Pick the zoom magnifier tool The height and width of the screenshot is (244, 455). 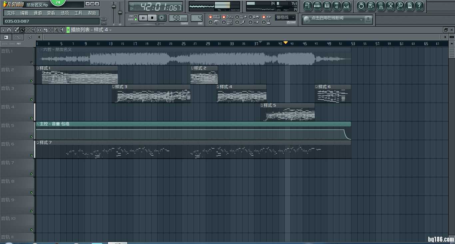coord(56,30)
